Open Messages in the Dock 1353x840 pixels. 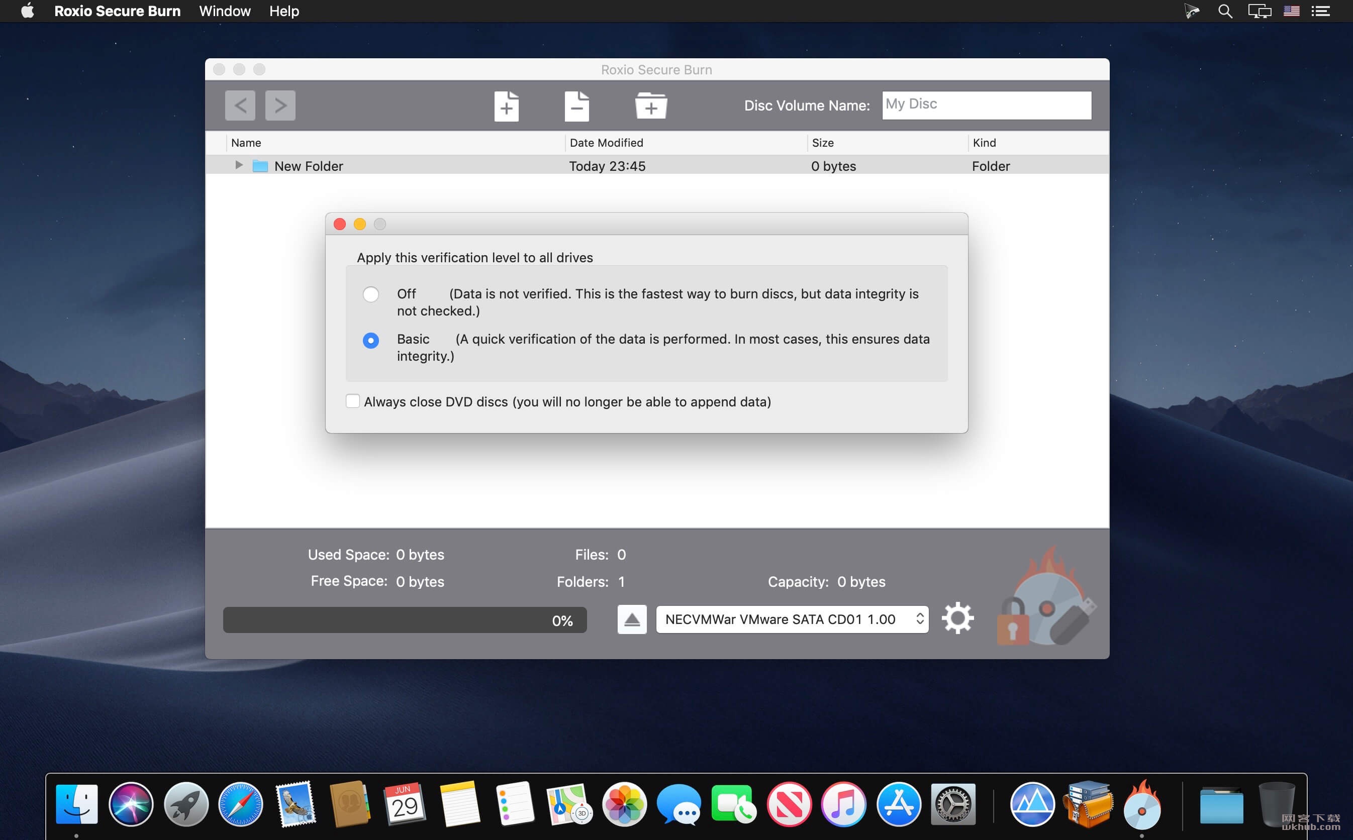679,804
